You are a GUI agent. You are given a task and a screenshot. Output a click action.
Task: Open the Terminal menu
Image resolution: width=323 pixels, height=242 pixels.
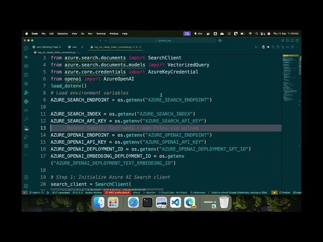pyautogui.click(x=101, y=34)
